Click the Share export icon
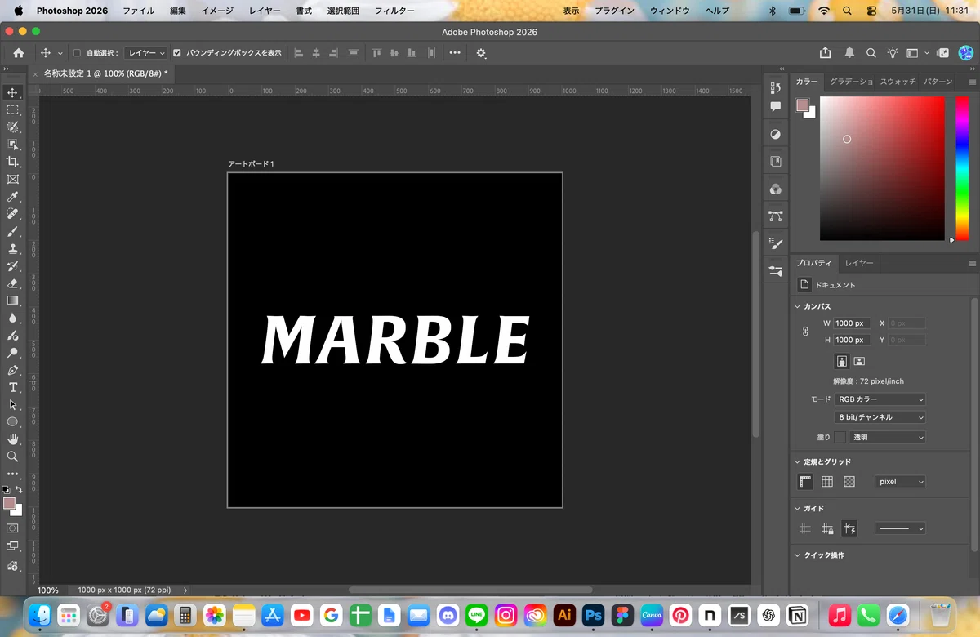Image resolution: width=980 pixels, height=637 pixels. (826, 53)
